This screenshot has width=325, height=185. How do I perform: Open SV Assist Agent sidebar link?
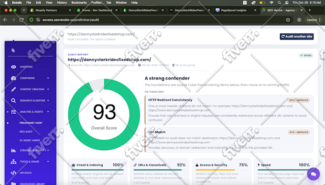[x=30, y=140]
